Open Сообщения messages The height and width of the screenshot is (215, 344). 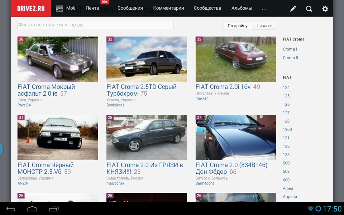pos(130,8)
